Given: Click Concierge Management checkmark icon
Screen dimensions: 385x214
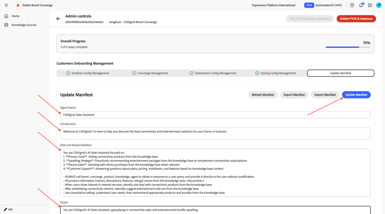Looking at the screenshot, I should pyautogui.click(x=134, y=73).
